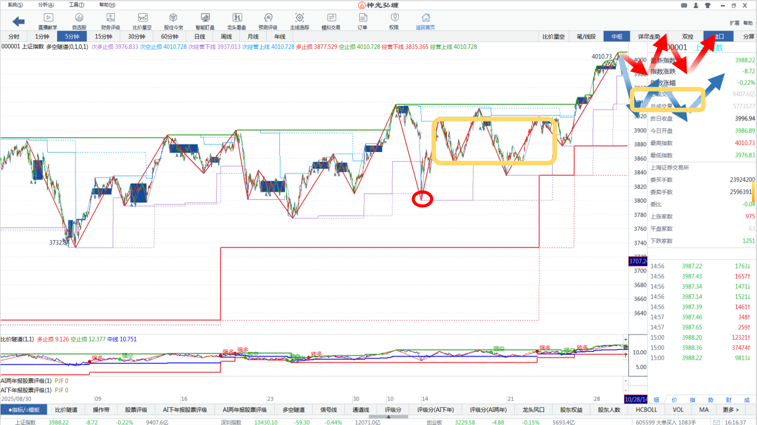This screenshot has height=425, width=757.
Task: Open 智能盯盘 smart monitoring icon
Action: [205, 18]
